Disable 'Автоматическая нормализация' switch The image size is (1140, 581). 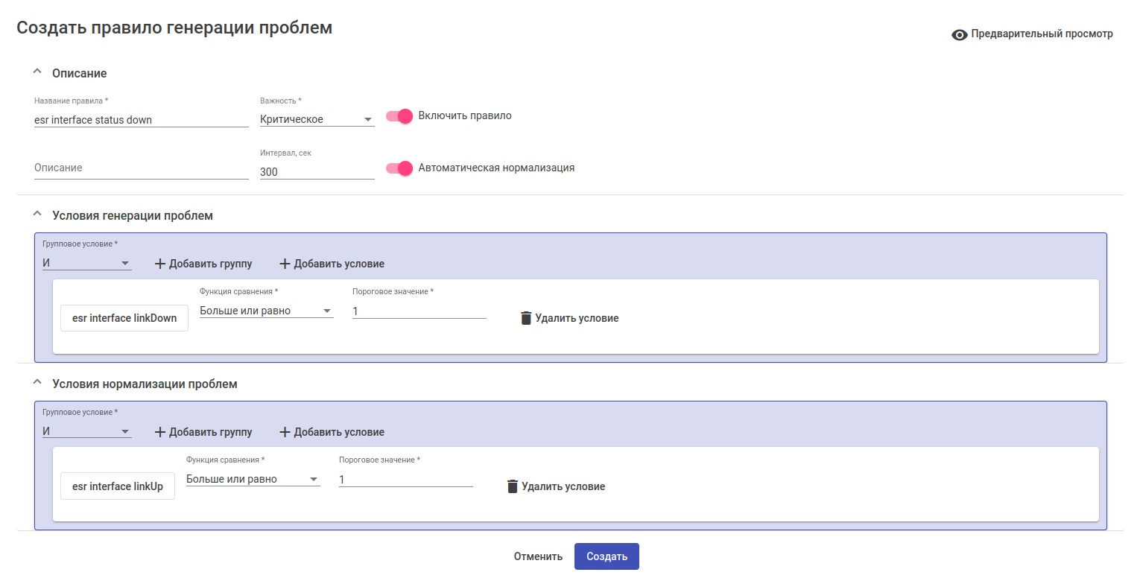(399, 168)
